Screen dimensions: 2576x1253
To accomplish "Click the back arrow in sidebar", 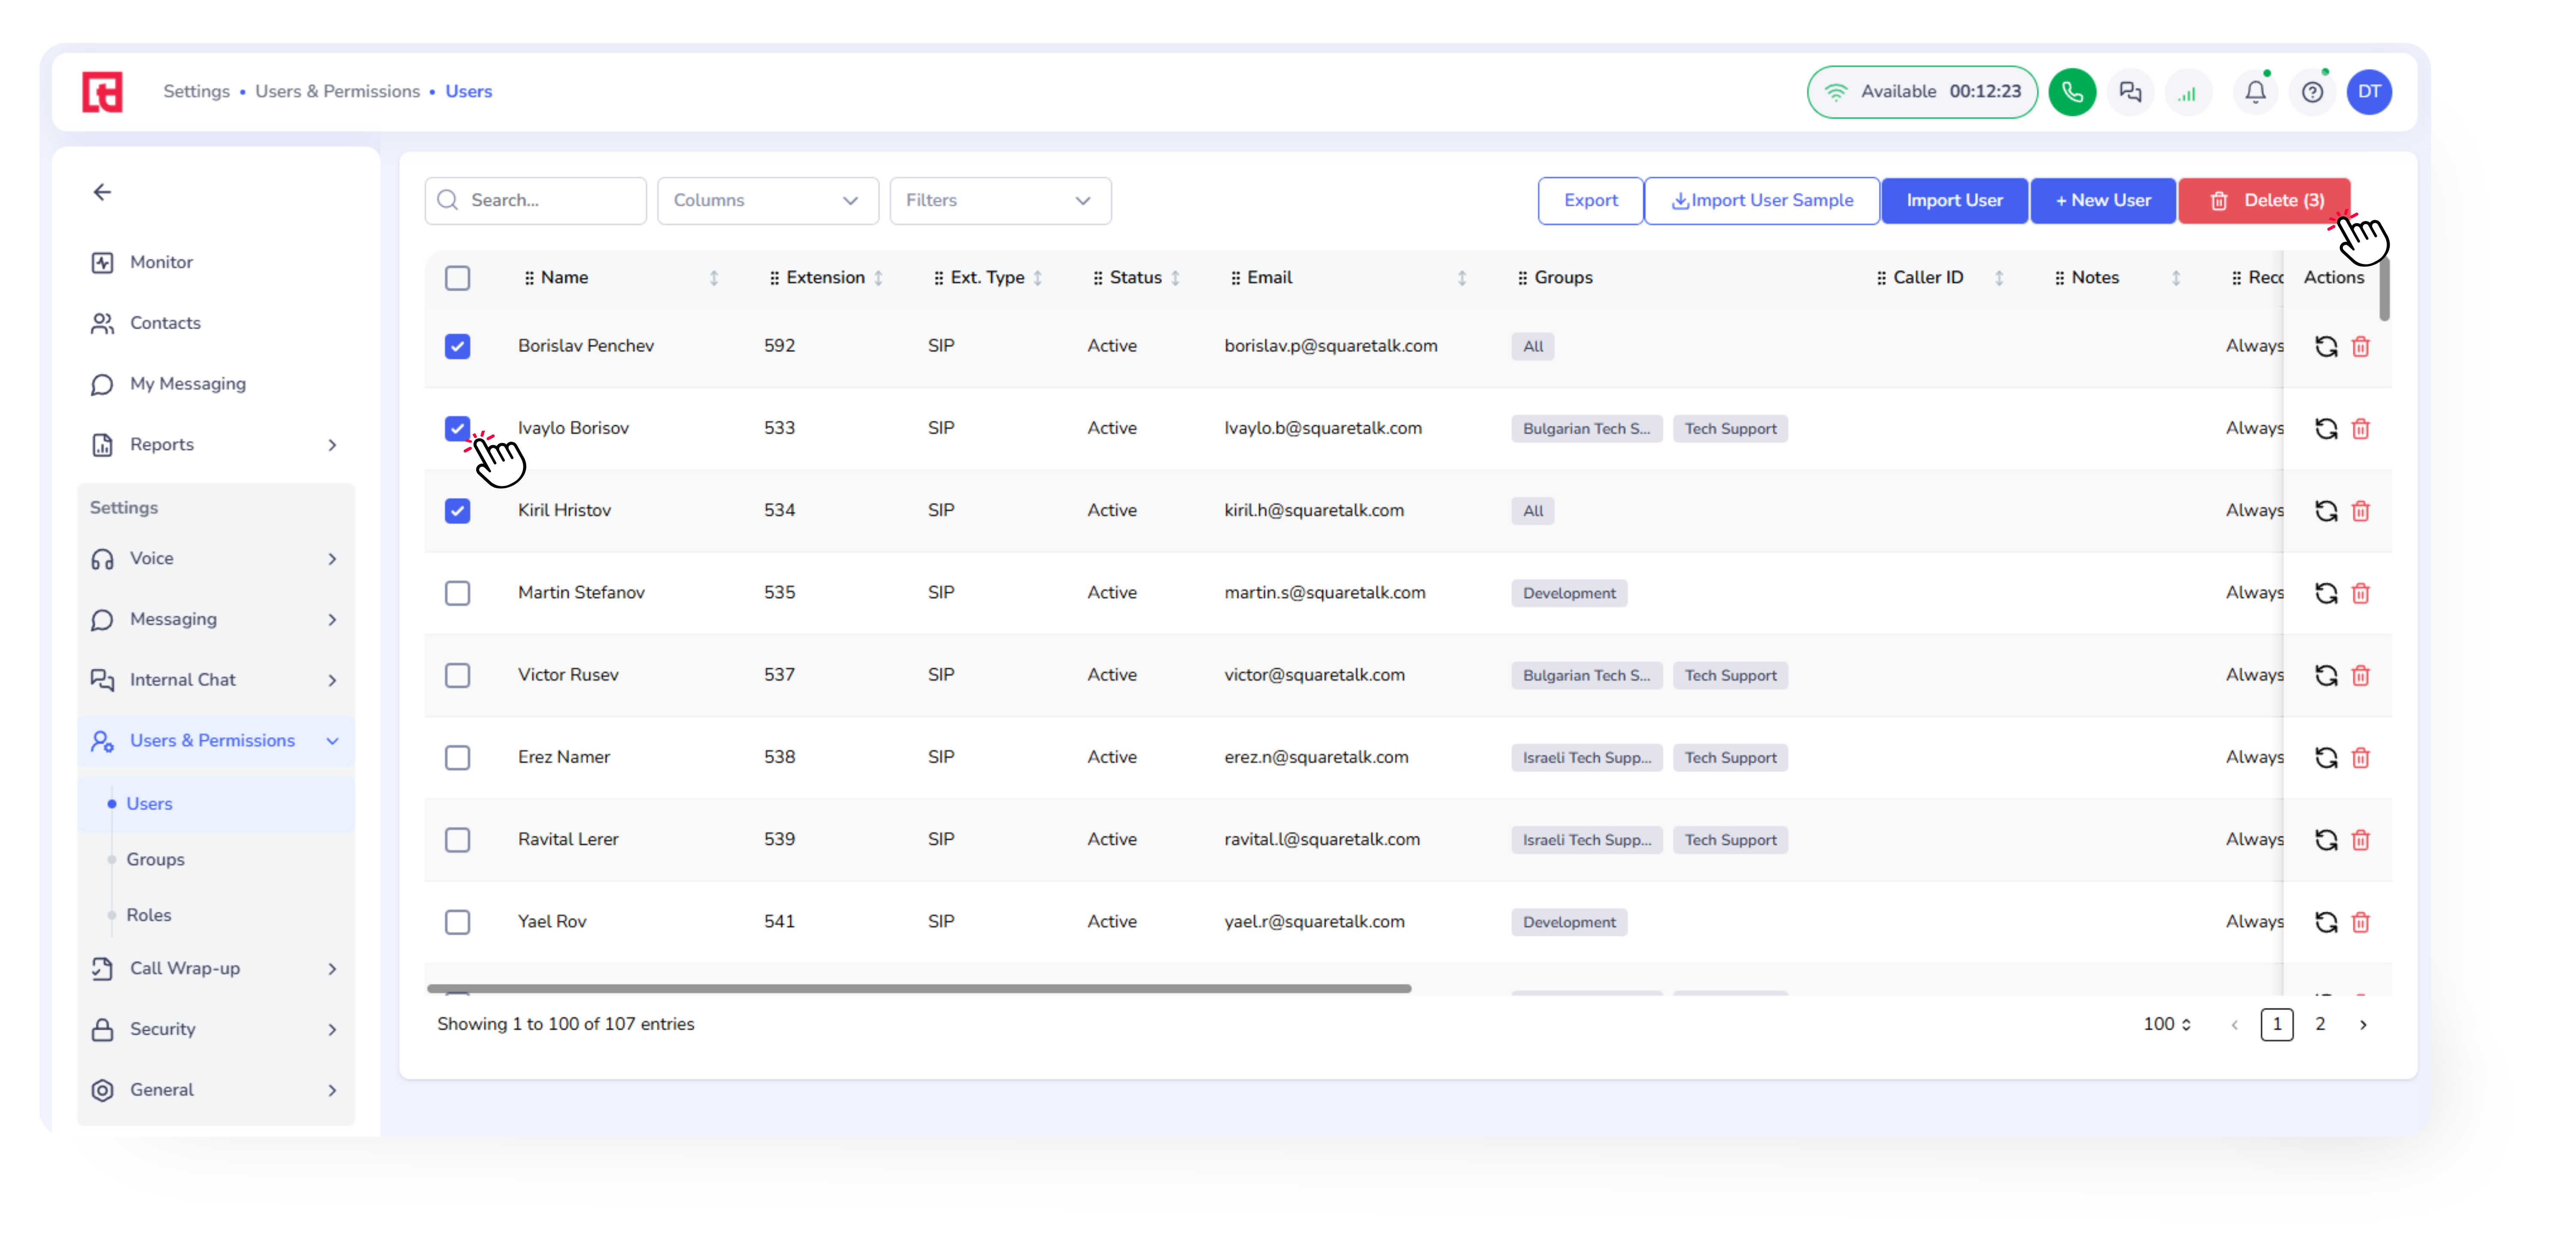I will 102,192.
